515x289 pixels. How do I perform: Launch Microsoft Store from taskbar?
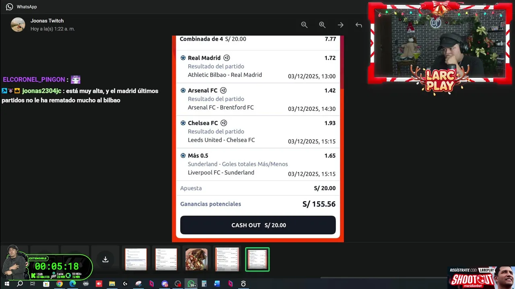46,284
